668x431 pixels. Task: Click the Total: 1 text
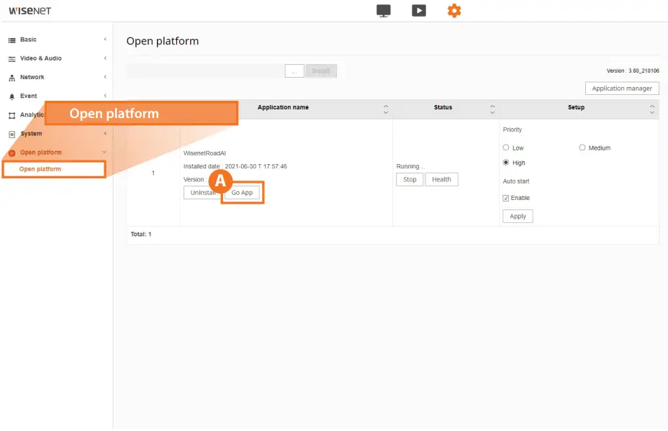[141, 235]
